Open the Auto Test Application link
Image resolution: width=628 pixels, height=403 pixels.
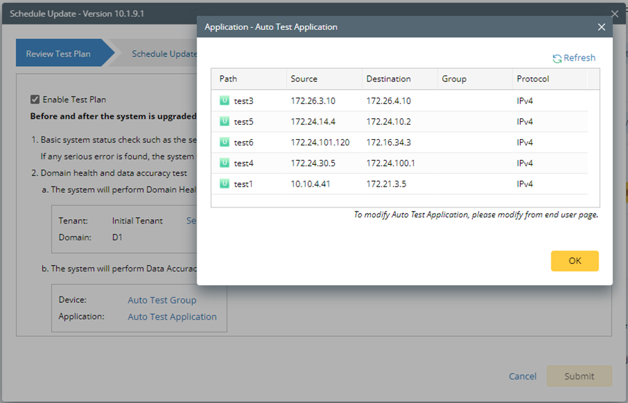pyautogui.click(x=172, y=317)
